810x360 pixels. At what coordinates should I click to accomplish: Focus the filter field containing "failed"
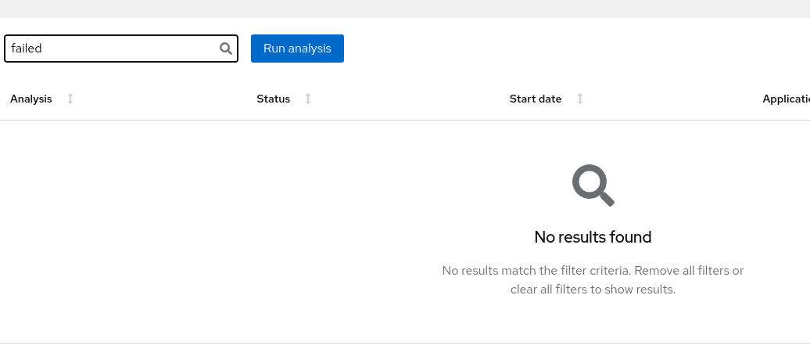coord(109,49)
